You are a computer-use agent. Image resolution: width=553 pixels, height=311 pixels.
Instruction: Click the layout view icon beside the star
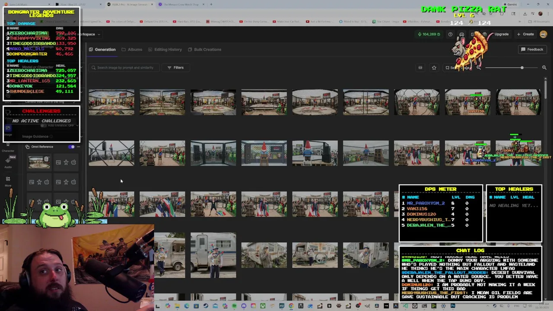(420, 67)
